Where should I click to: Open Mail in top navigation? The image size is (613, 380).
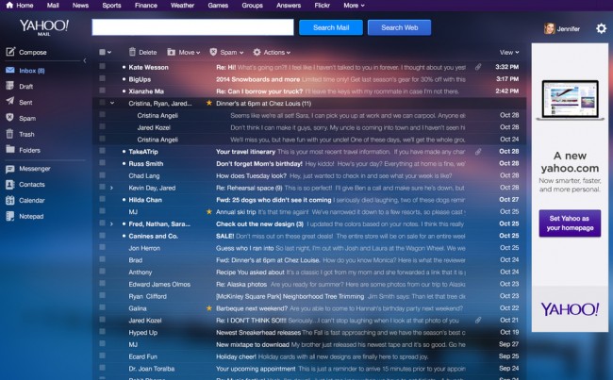tap(53, 5)
